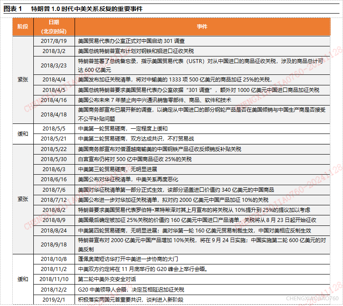The height and width of the screenshot is (306, 343).
Task: Select the date cell 2018/6/3
Action: 54,169
